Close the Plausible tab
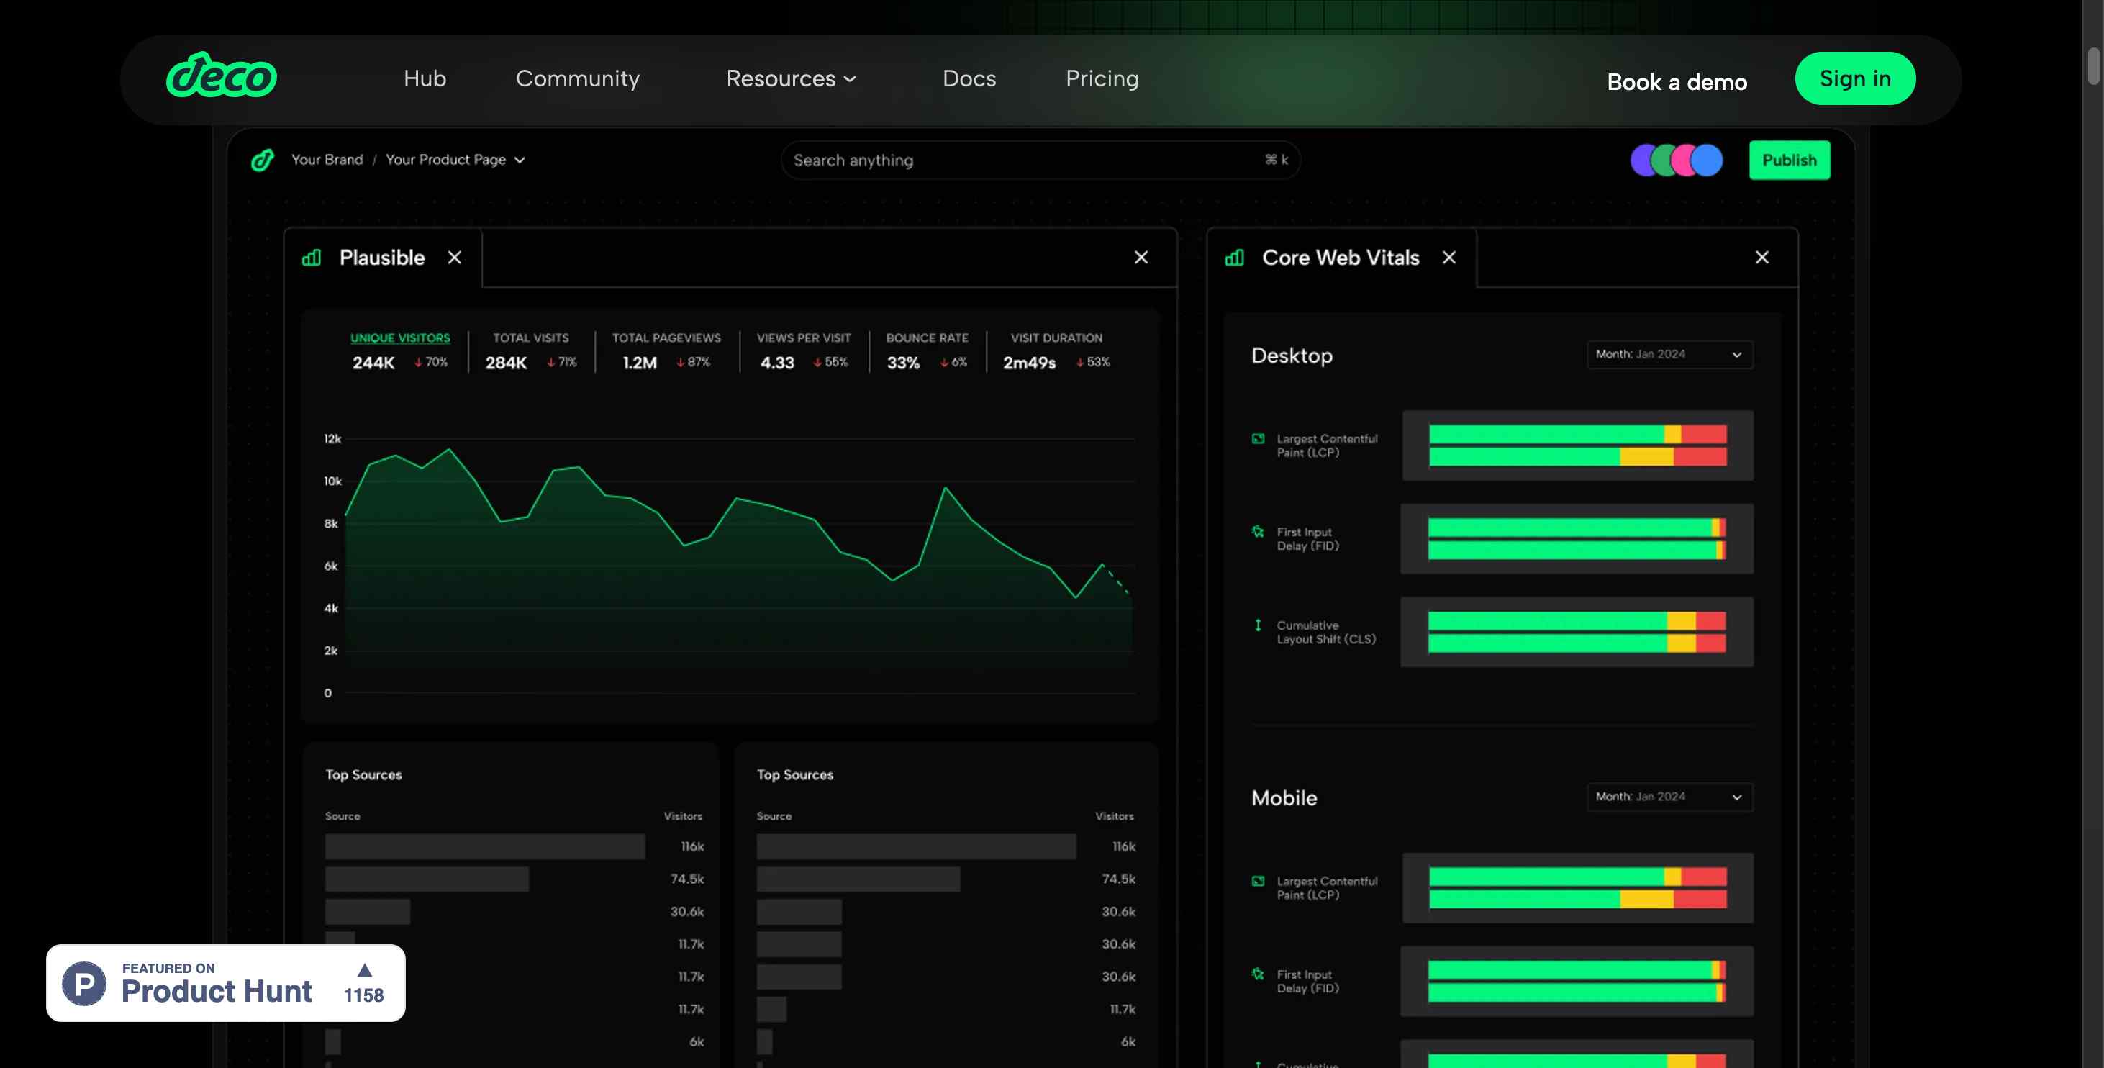 click(455, 258)
